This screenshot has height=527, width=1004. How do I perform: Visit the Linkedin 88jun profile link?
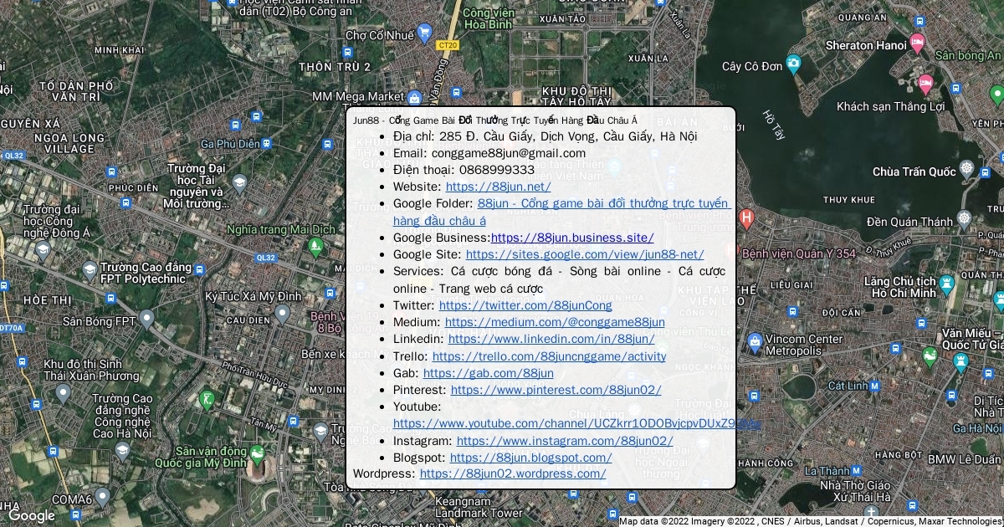551,339
